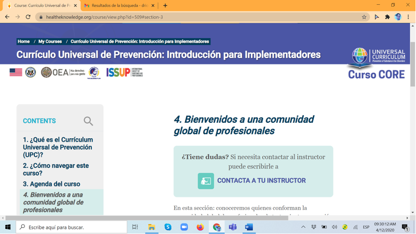Open Zoom from the Windows taskbar

(184, 227)
